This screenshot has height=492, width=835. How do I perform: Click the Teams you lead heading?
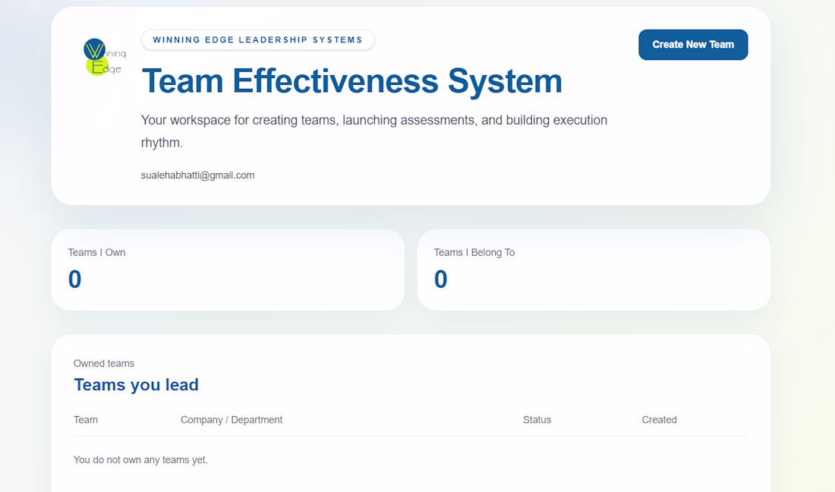pos(136,384)
